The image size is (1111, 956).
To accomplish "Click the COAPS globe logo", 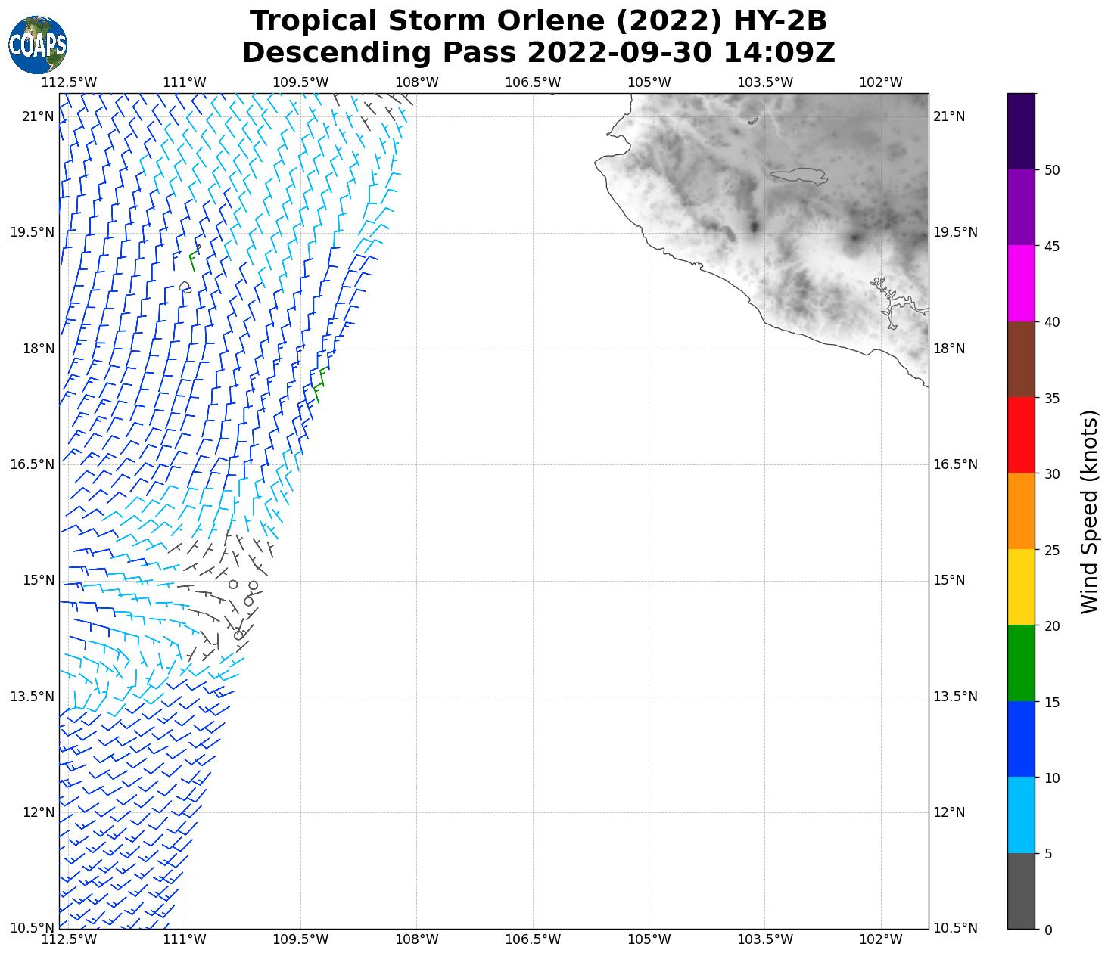I will (x=38, y=45).
